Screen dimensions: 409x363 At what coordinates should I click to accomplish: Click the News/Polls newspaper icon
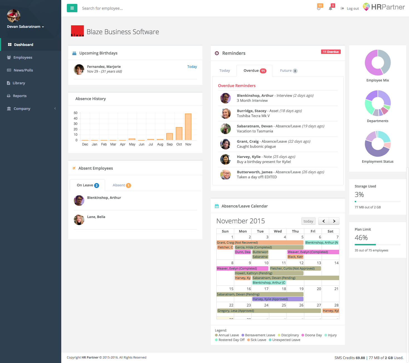(x=9, y=70)
